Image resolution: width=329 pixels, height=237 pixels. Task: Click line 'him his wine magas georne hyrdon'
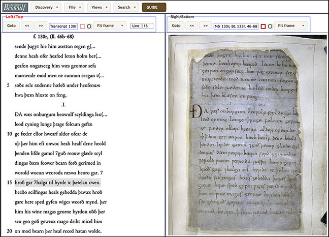59,212
